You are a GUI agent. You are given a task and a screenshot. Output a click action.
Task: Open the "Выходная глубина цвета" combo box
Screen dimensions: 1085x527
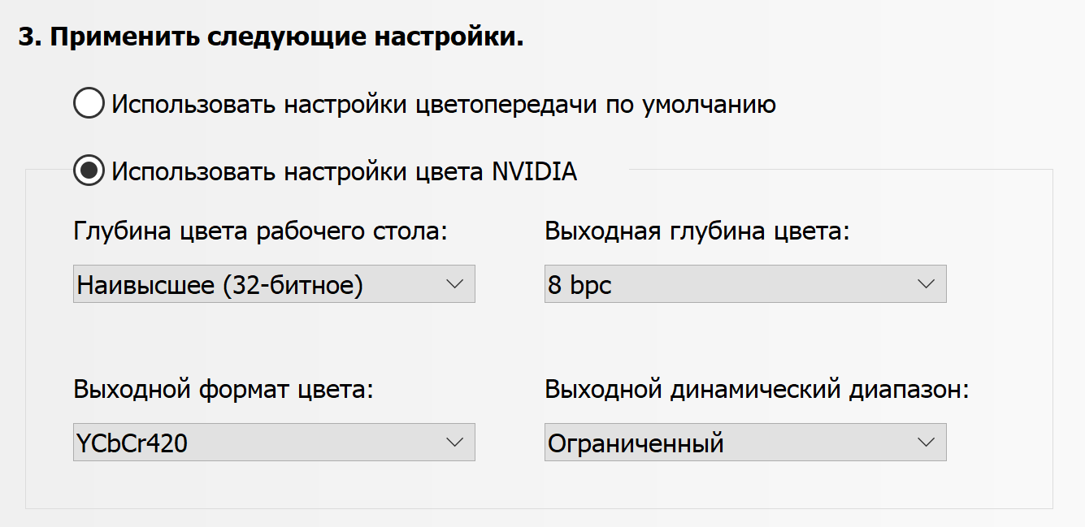pos(744,284)
